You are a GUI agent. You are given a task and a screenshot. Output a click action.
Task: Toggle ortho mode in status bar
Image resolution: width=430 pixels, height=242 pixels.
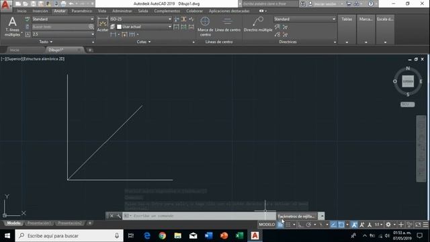pos(300,225)
